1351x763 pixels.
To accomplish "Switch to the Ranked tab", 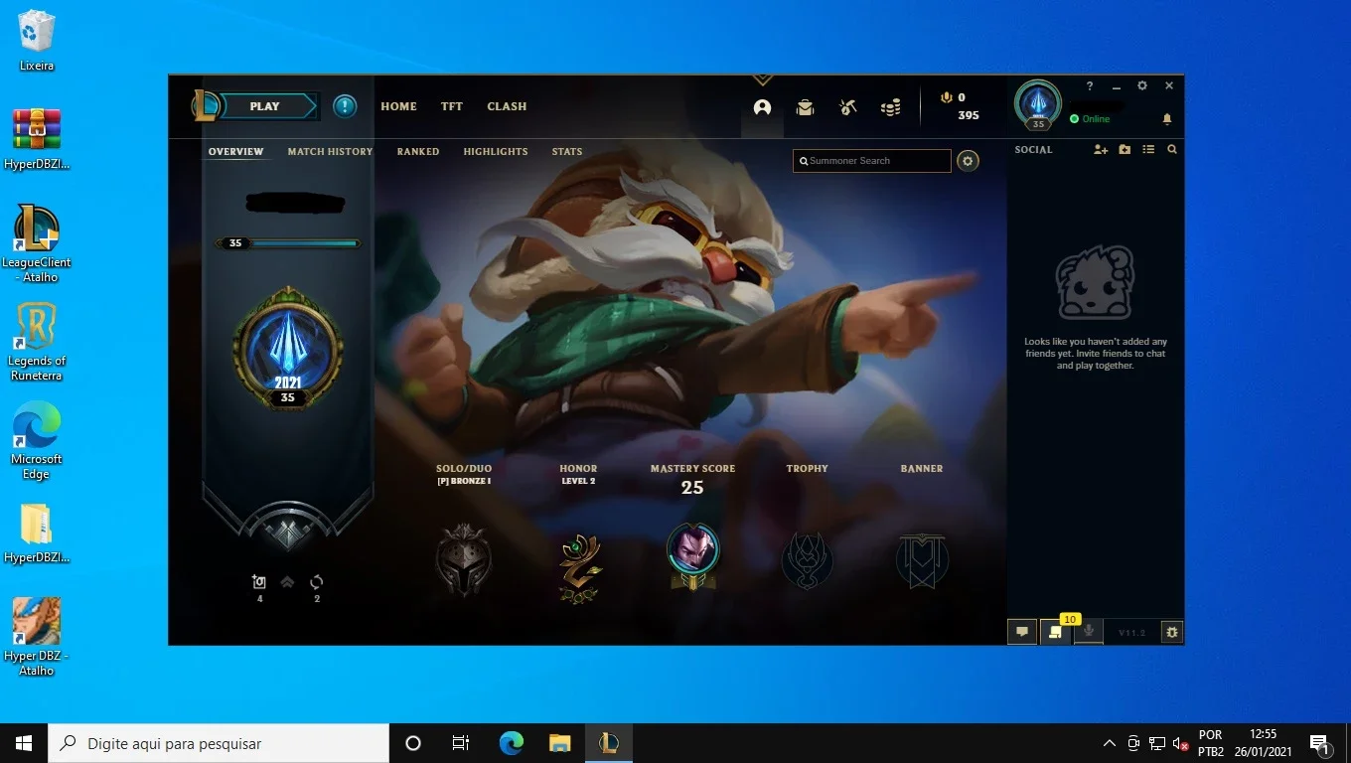I will [x=418, y=152].
